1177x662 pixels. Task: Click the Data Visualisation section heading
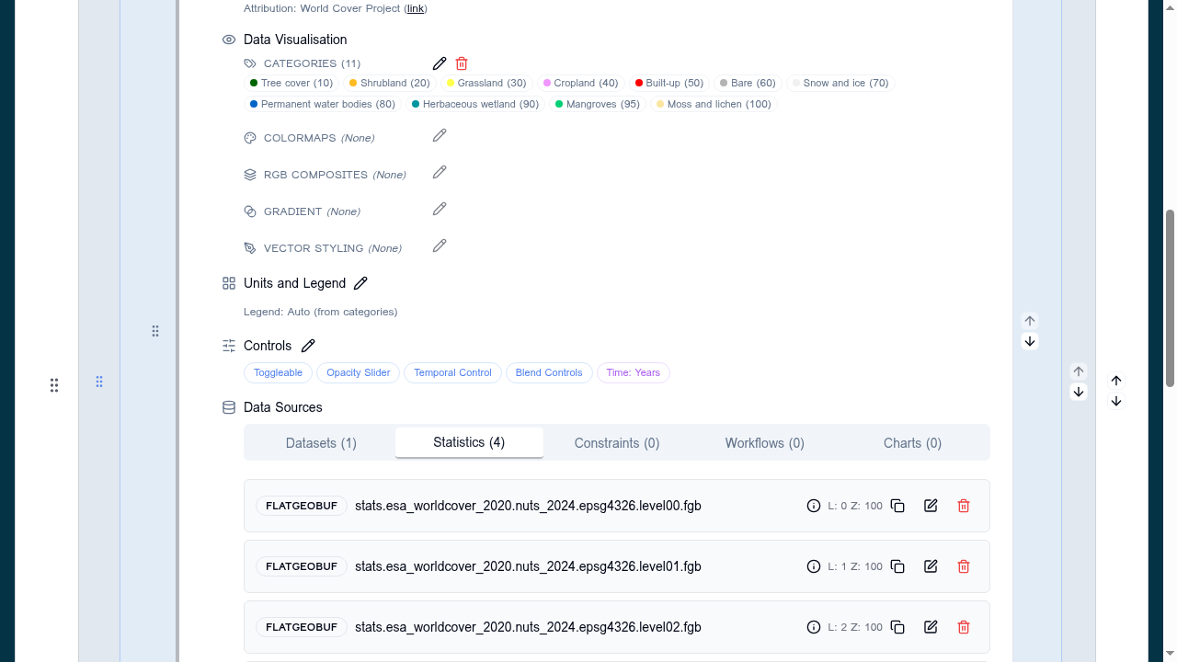295,40
